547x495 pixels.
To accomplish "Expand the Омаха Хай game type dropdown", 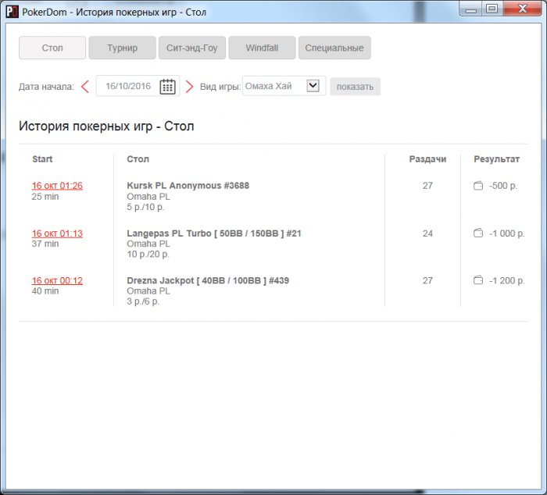I will (313, 86).
